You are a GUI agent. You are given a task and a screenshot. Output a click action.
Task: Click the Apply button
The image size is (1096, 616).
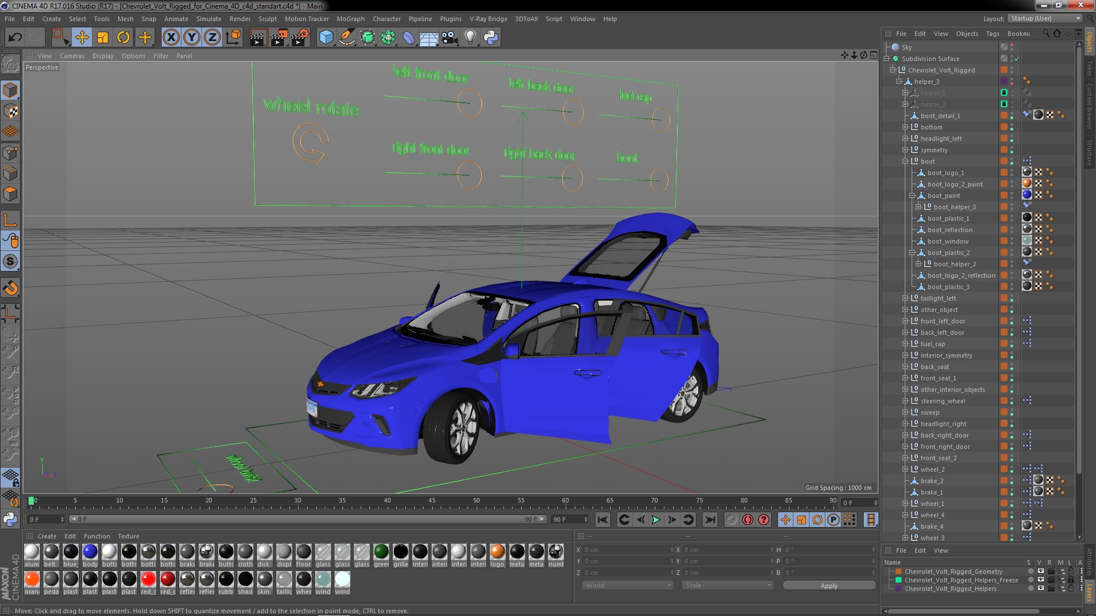pos(829,586)
